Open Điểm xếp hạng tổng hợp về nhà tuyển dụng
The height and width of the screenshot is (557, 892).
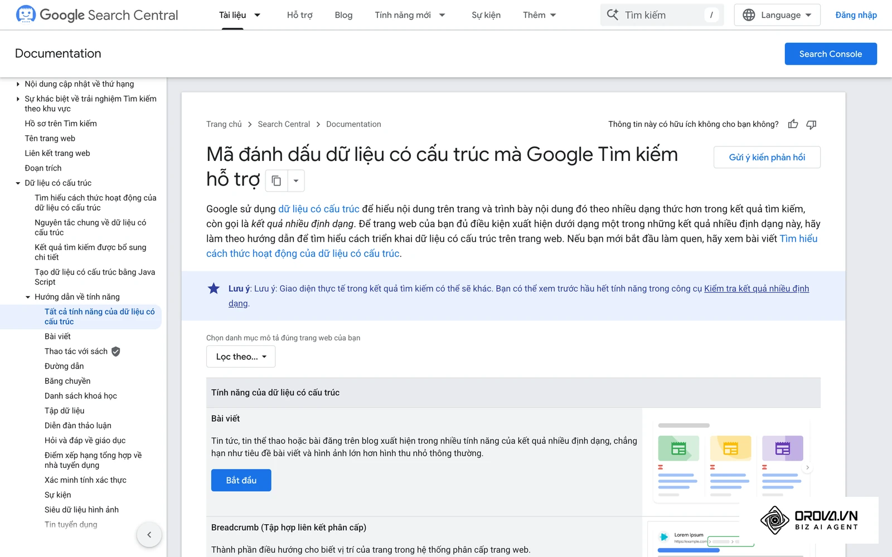pyautogui.click(x=93, y=460)
